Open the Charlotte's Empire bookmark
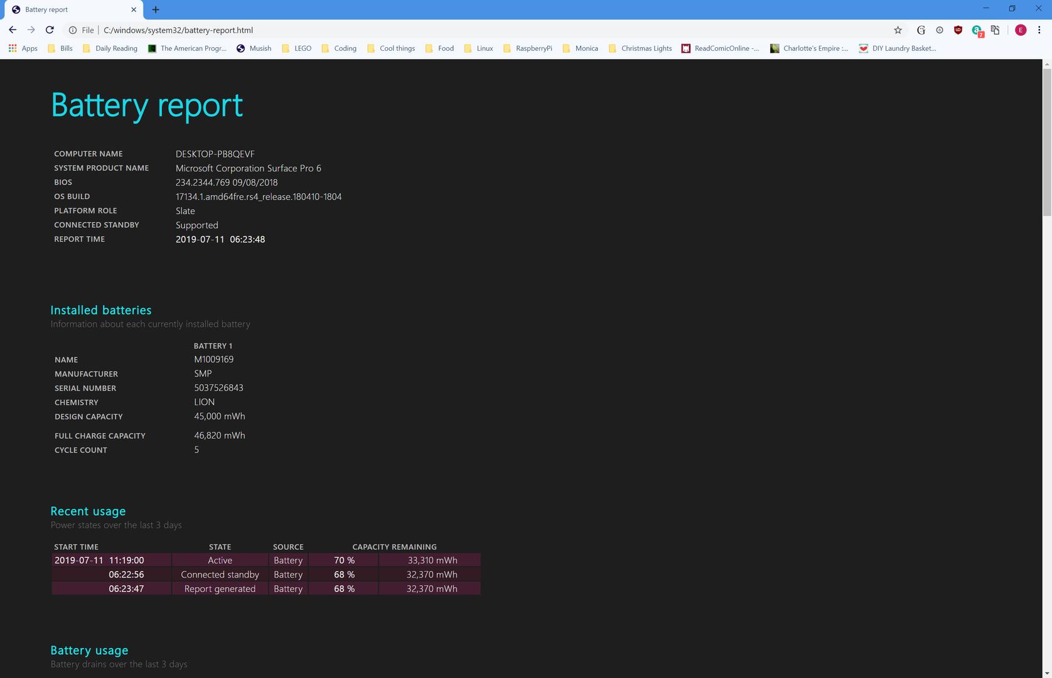 (x=809, y=48)
